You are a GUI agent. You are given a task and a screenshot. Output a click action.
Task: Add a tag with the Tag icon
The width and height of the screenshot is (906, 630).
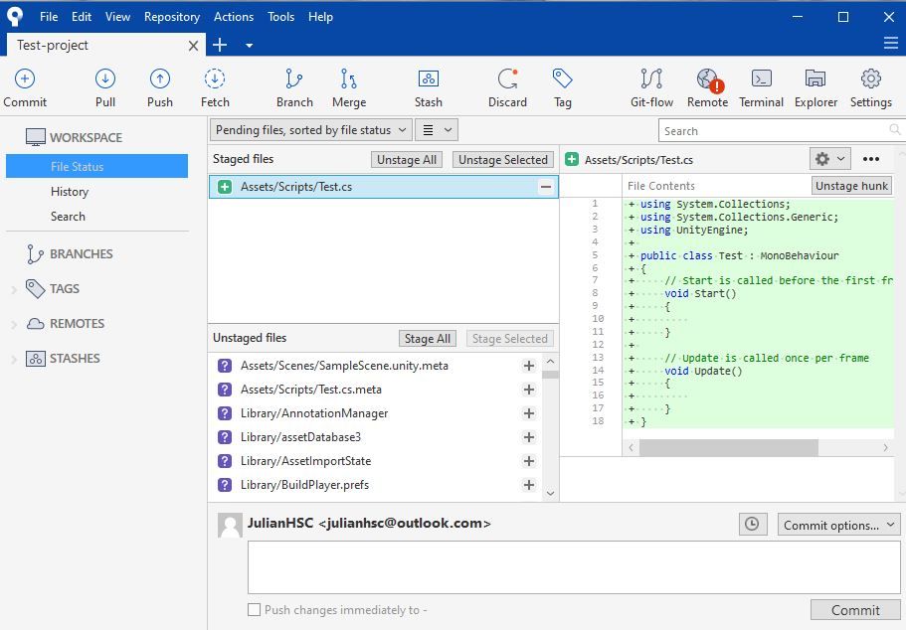pyautogui.click(x=562, y=79)
